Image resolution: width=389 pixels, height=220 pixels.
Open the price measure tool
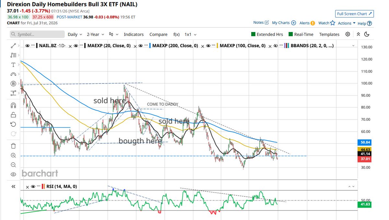coord(13,93)
